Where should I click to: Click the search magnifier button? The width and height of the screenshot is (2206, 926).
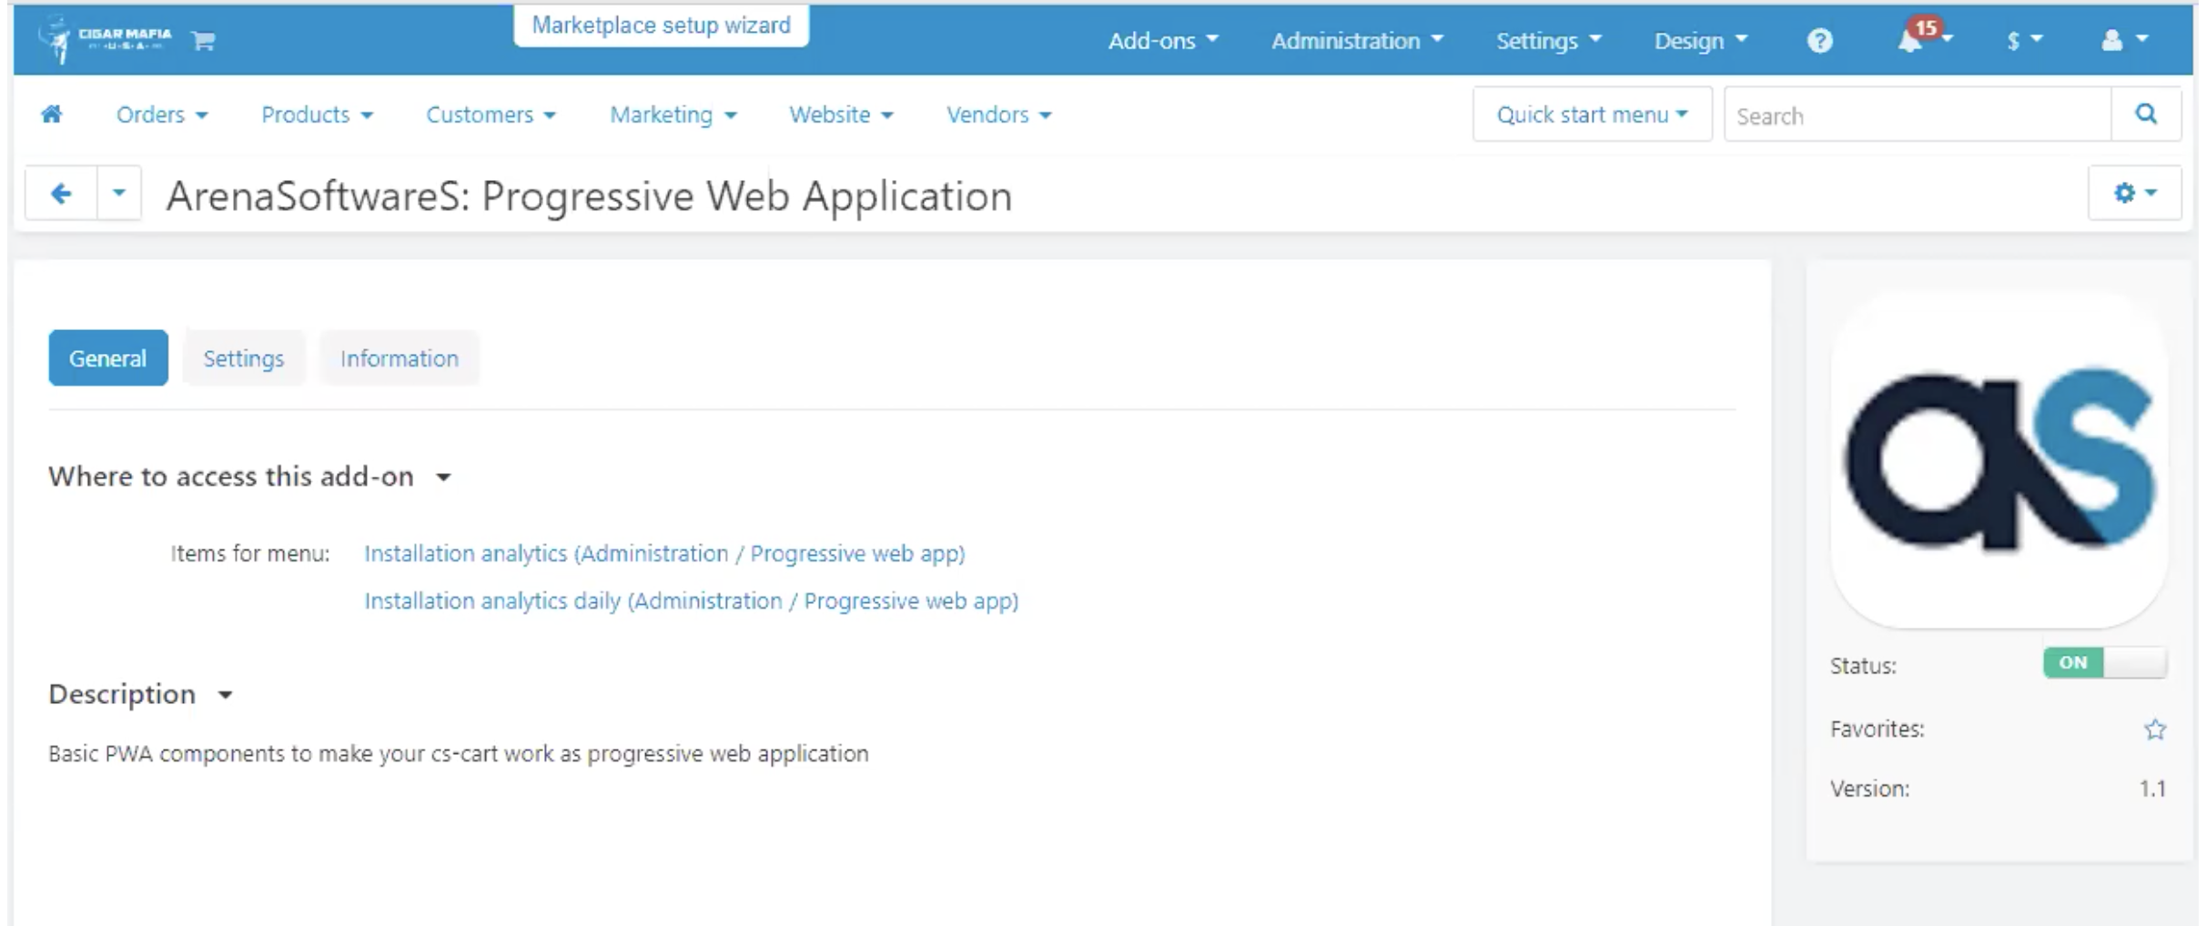pos(2146,114)
